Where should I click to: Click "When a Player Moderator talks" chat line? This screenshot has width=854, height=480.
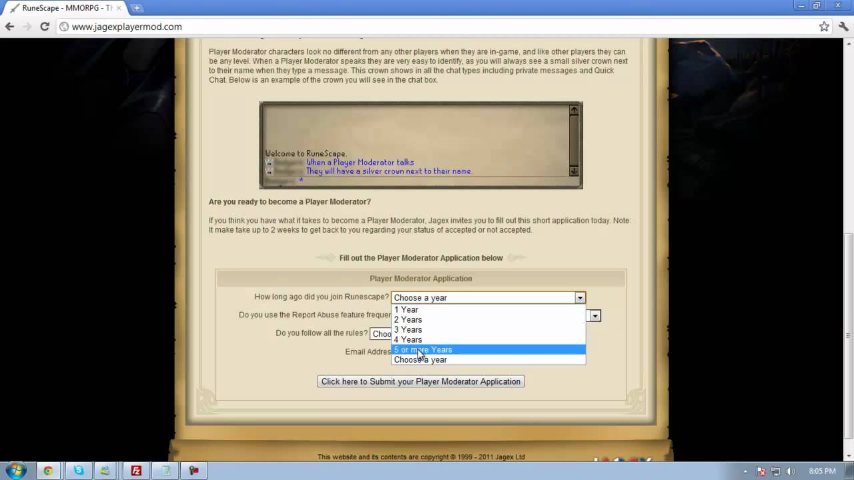coord(360,162)
